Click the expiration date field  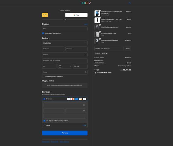point(54,111)
